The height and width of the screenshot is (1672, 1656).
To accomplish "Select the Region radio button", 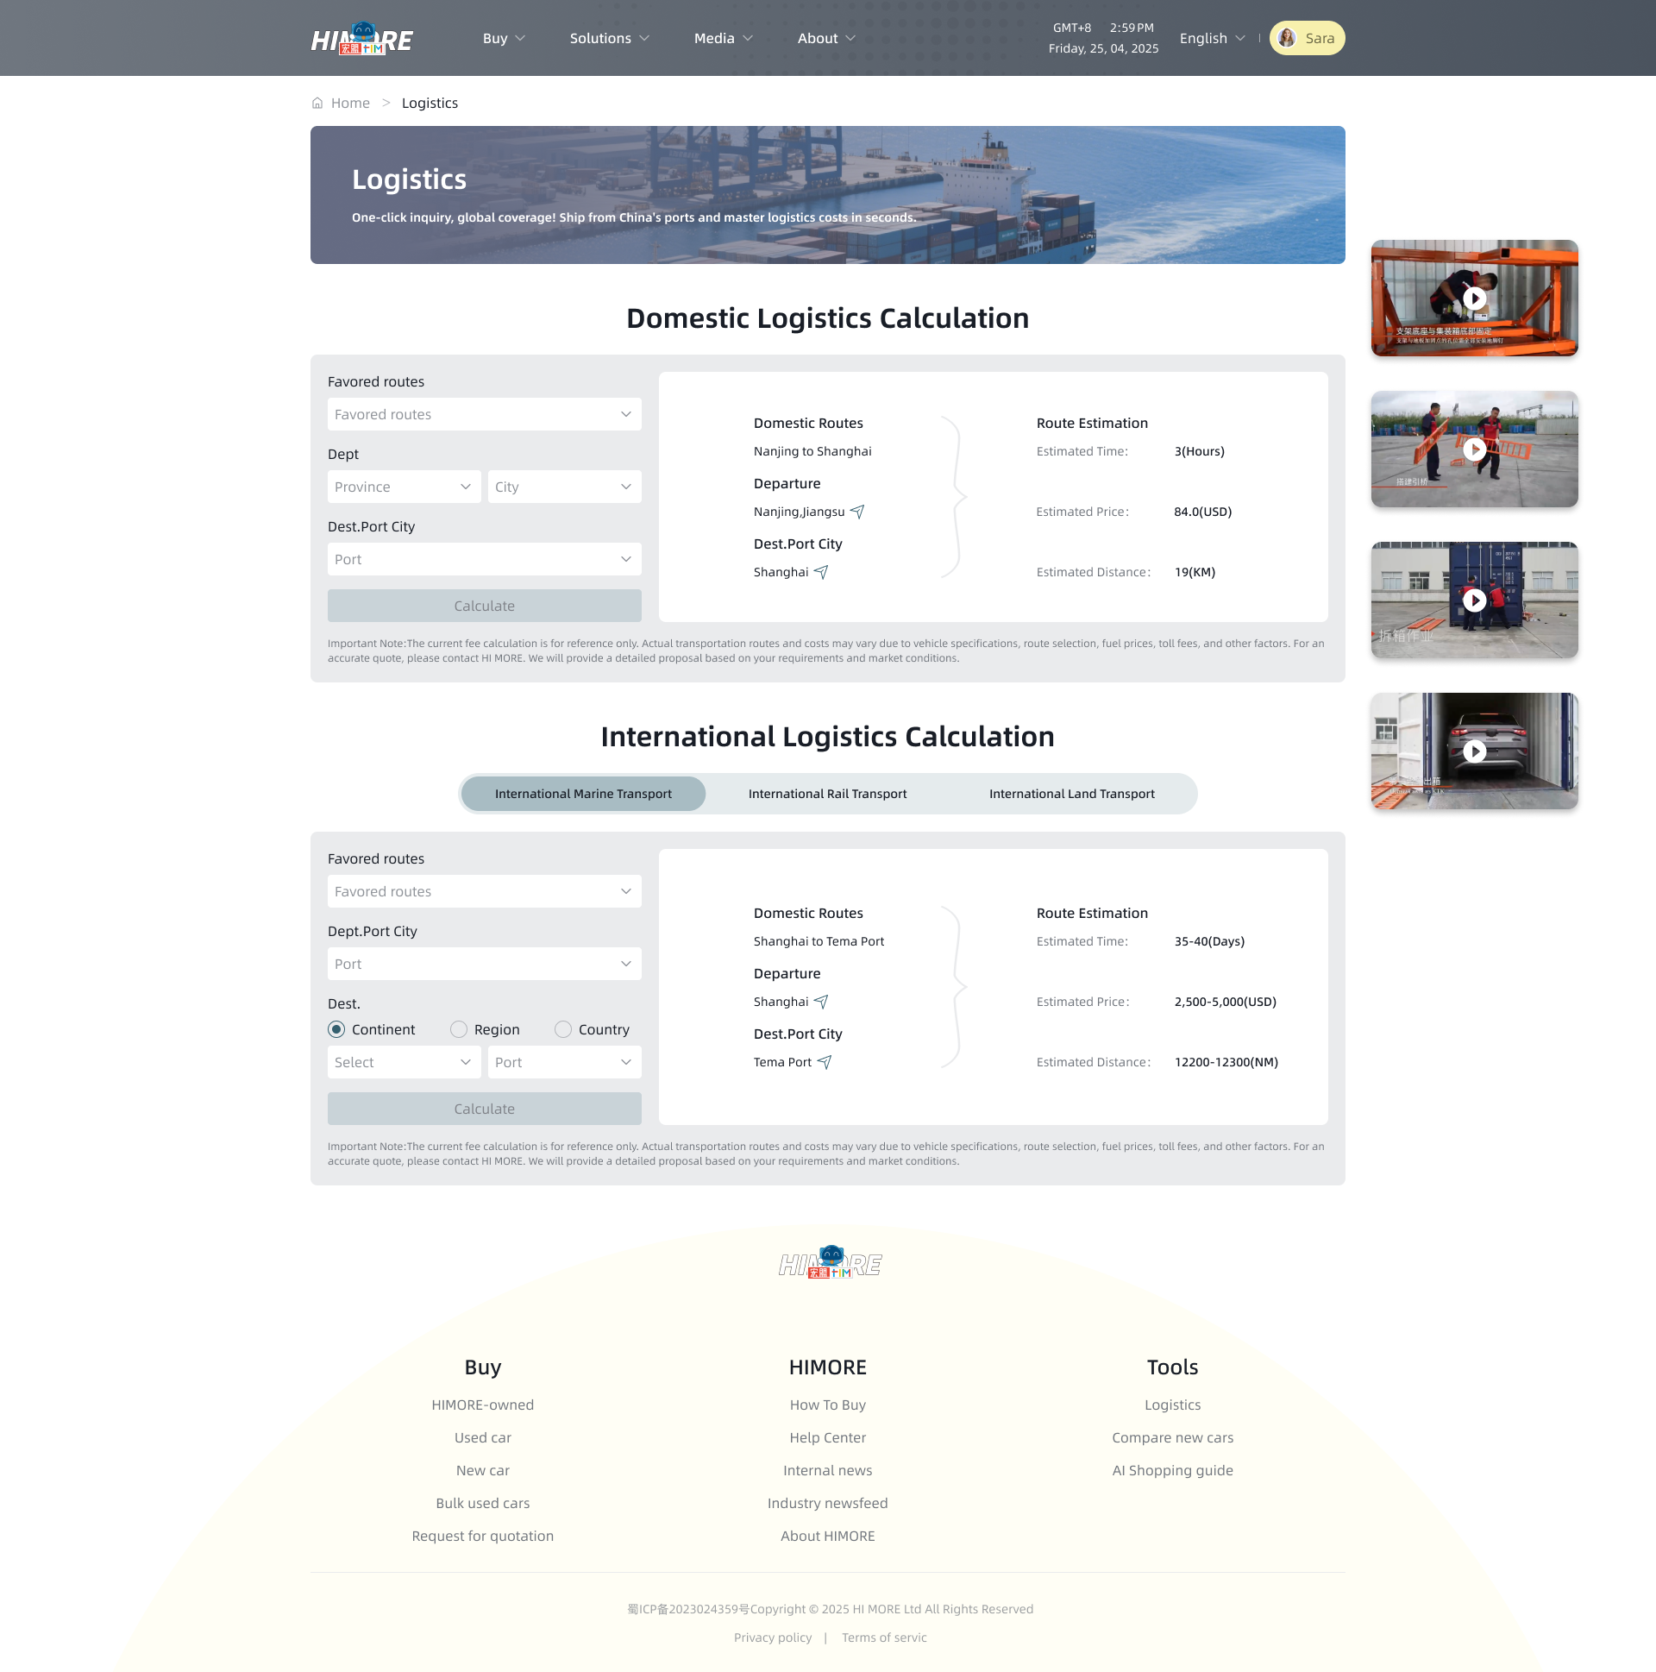I will [x=459, y=1029].
